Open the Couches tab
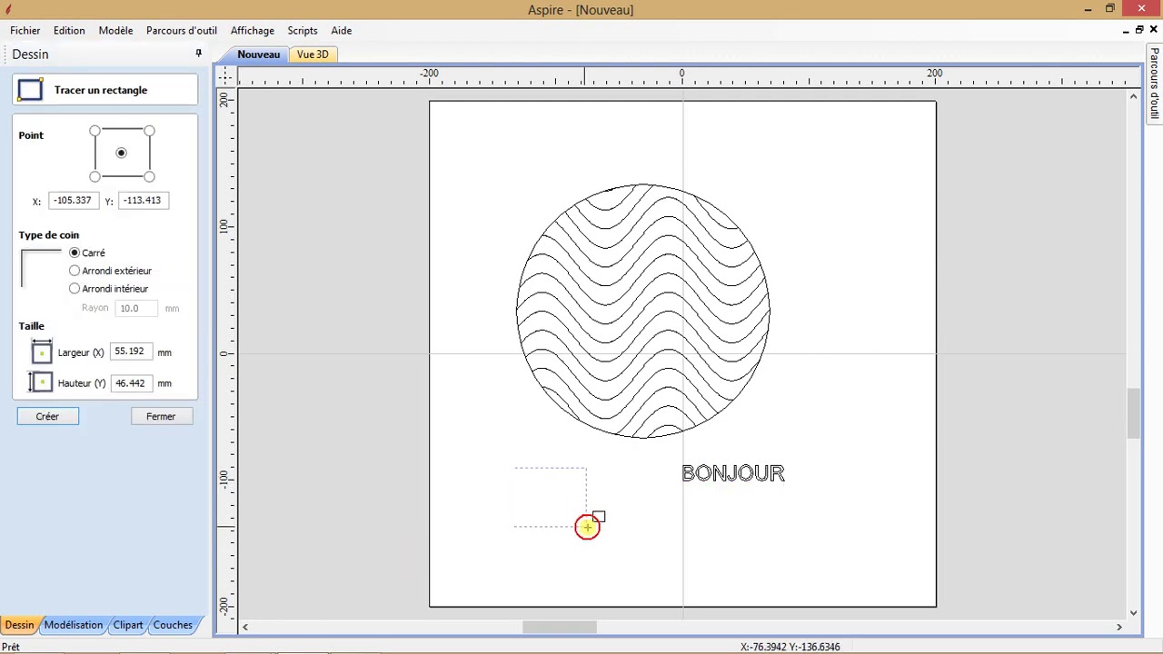The image size is (1163, 654). tap(173, 625)
